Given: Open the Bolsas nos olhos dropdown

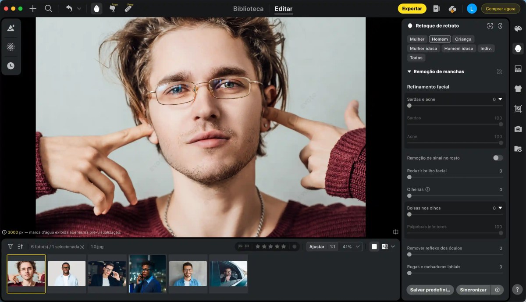Looking at the screenshot, I should [500, 208].
